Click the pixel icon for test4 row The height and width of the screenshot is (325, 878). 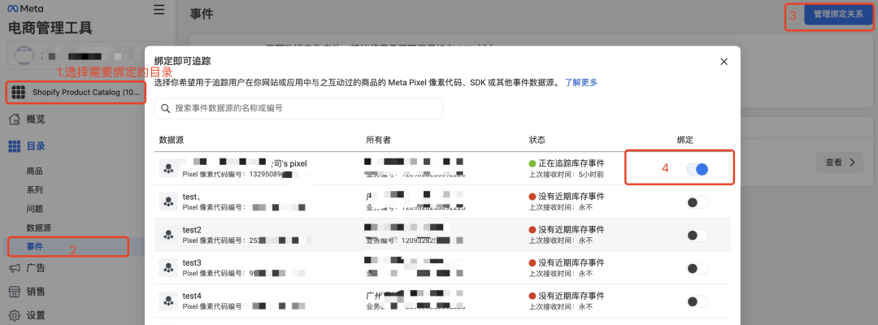(168, 301)
